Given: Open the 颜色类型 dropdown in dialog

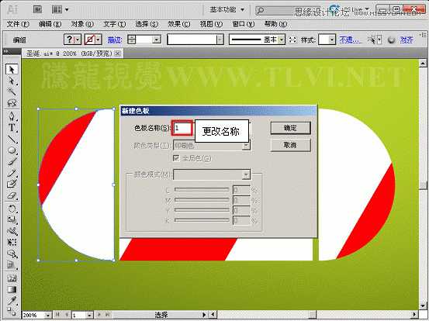Looking at the screenshot, I should [246, 146].
